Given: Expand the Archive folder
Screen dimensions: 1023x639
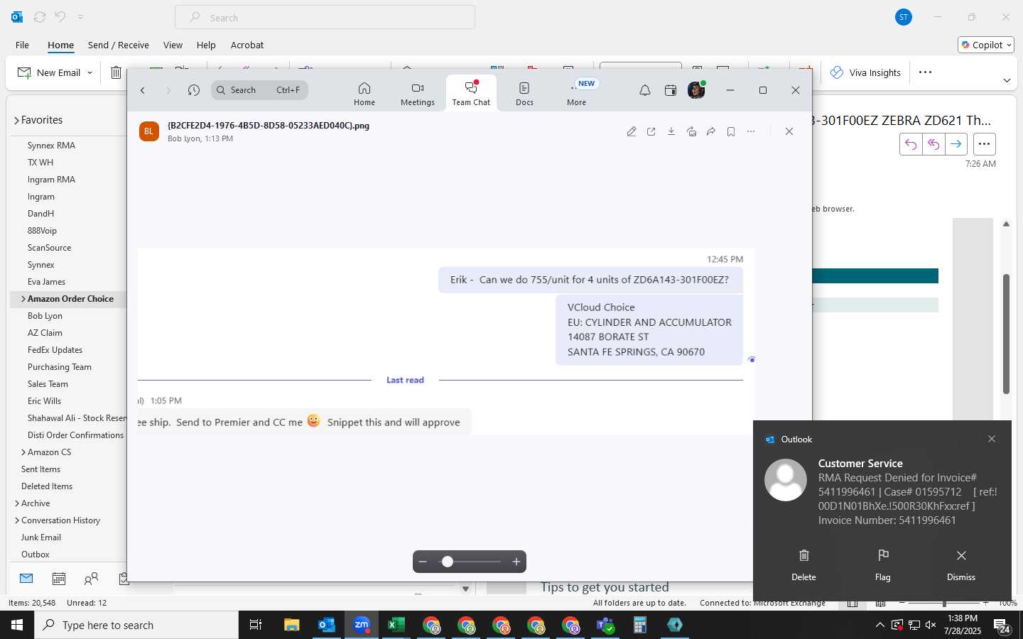Looking at the screenshot, I should coord(16,503).
